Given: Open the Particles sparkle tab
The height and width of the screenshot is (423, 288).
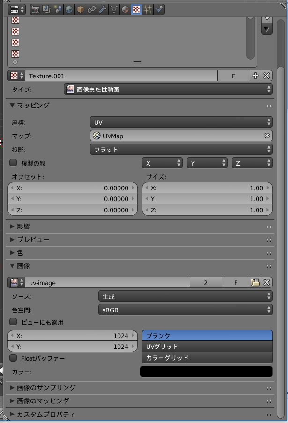Looking at the screenshot, I should (x=148, y=9).
